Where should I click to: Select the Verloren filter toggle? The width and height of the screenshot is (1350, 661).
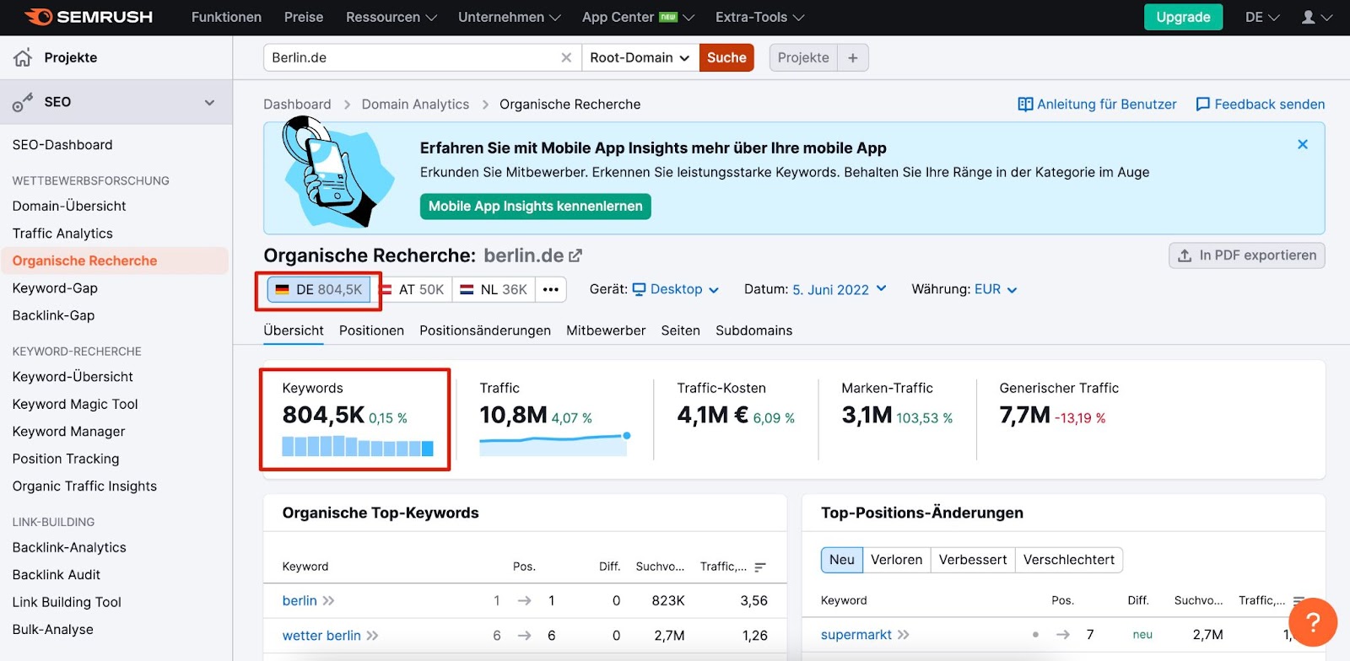897,560
